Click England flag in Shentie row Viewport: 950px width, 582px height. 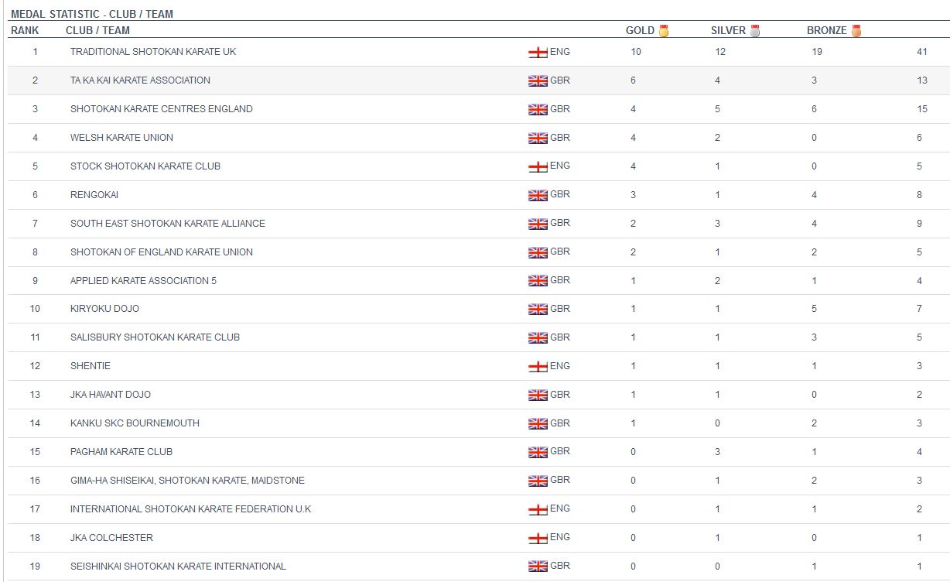coord(538,367)
